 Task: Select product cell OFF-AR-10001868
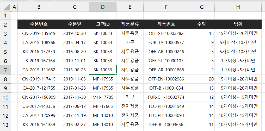click(x=166, y=70)
